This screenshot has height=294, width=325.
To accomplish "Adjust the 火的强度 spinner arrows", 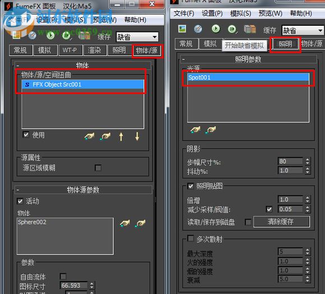I will (308, 262).
